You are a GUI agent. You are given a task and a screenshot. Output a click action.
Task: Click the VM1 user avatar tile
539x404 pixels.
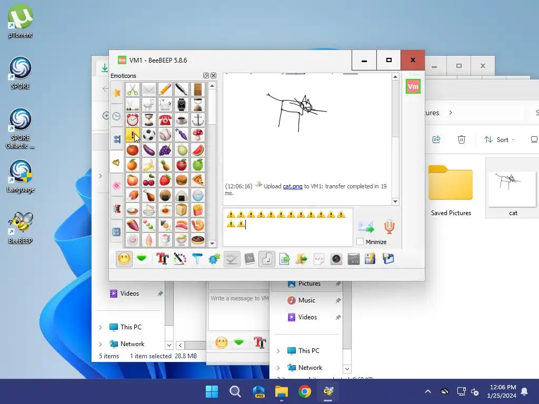pyautogui.click(x=413, y=86)
